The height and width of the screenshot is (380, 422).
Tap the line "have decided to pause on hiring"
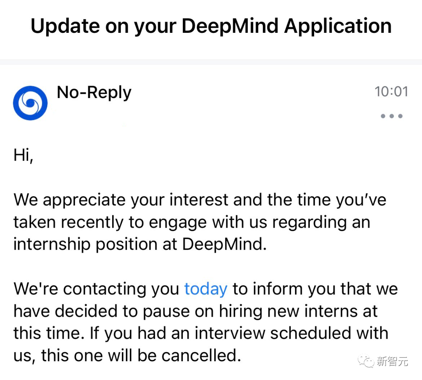click(x=195, y=311)
